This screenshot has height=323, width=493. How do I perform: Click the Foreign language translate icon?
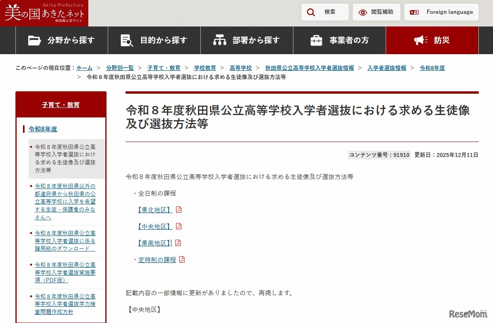414,12
